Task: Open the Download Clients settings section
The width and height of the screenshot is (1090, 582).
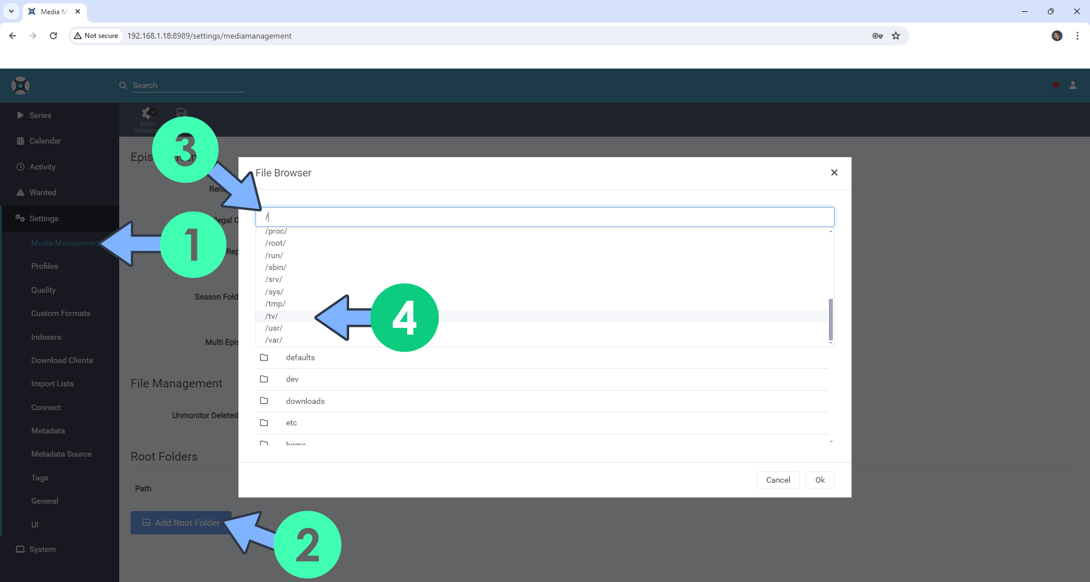Action: pos(62,360)
